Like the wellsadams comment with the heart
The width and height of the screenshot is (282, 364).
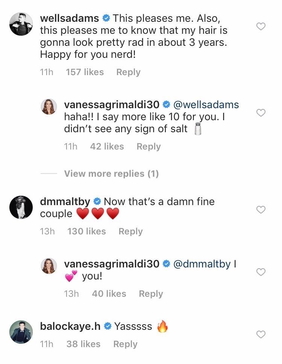(x=261, y=26)
